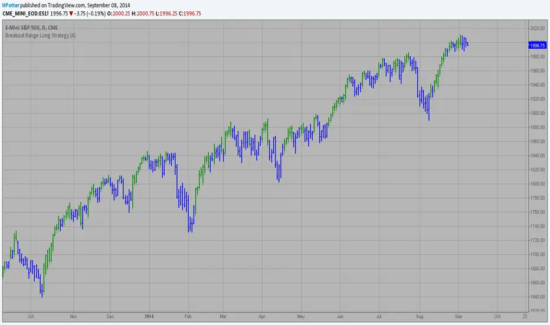The width and height of the screenshot is (550, 325).
Task: Click the Feb date axis label
Action: (x=188, y=317)
